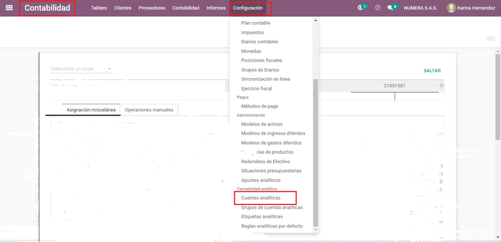Screen dimensions: 501x242
Task: Click the menu scrollbar up arrow
Action: pos(316,21)
